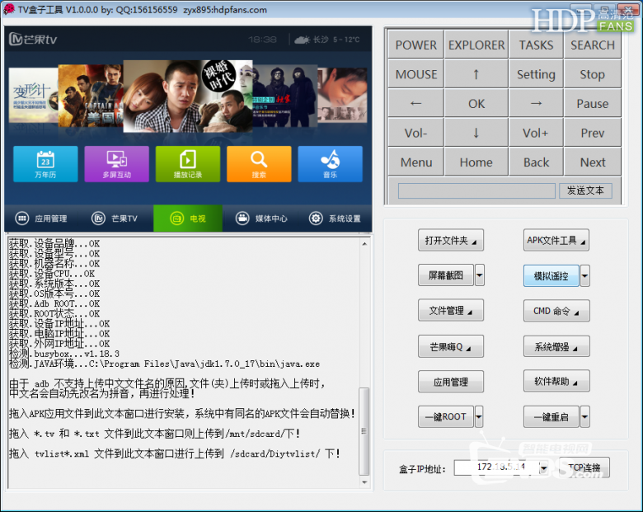Click the 屏幕截图 button
This screenshot has height=512, width=643.
pos(446,275)
